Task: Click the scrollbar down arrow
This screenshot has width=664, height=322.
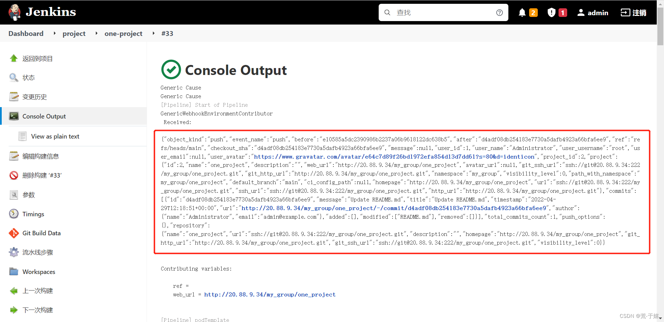Action: pyautogui.click(x=660, y=318)
